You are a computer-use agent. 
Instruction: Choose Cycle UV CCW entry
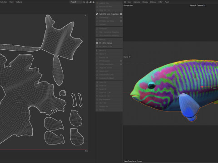pyautogui.click(x=109, y=92)
